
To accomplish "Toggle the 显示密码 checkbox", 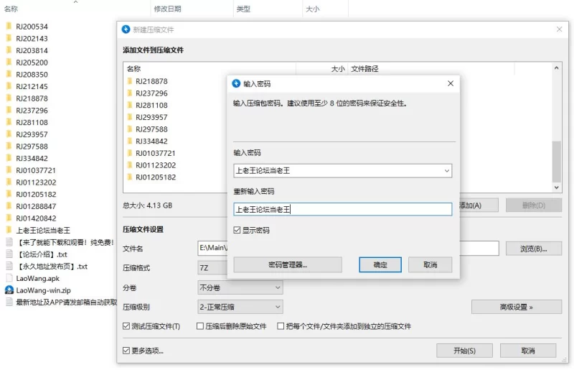I will pos(237,230).
